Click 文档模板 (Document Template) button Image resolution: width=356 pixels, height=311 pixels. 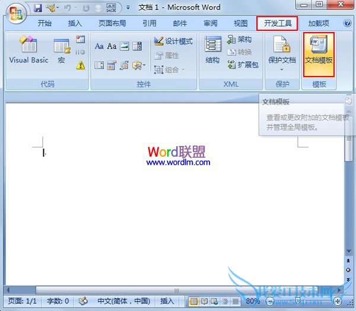coord(319,55)
